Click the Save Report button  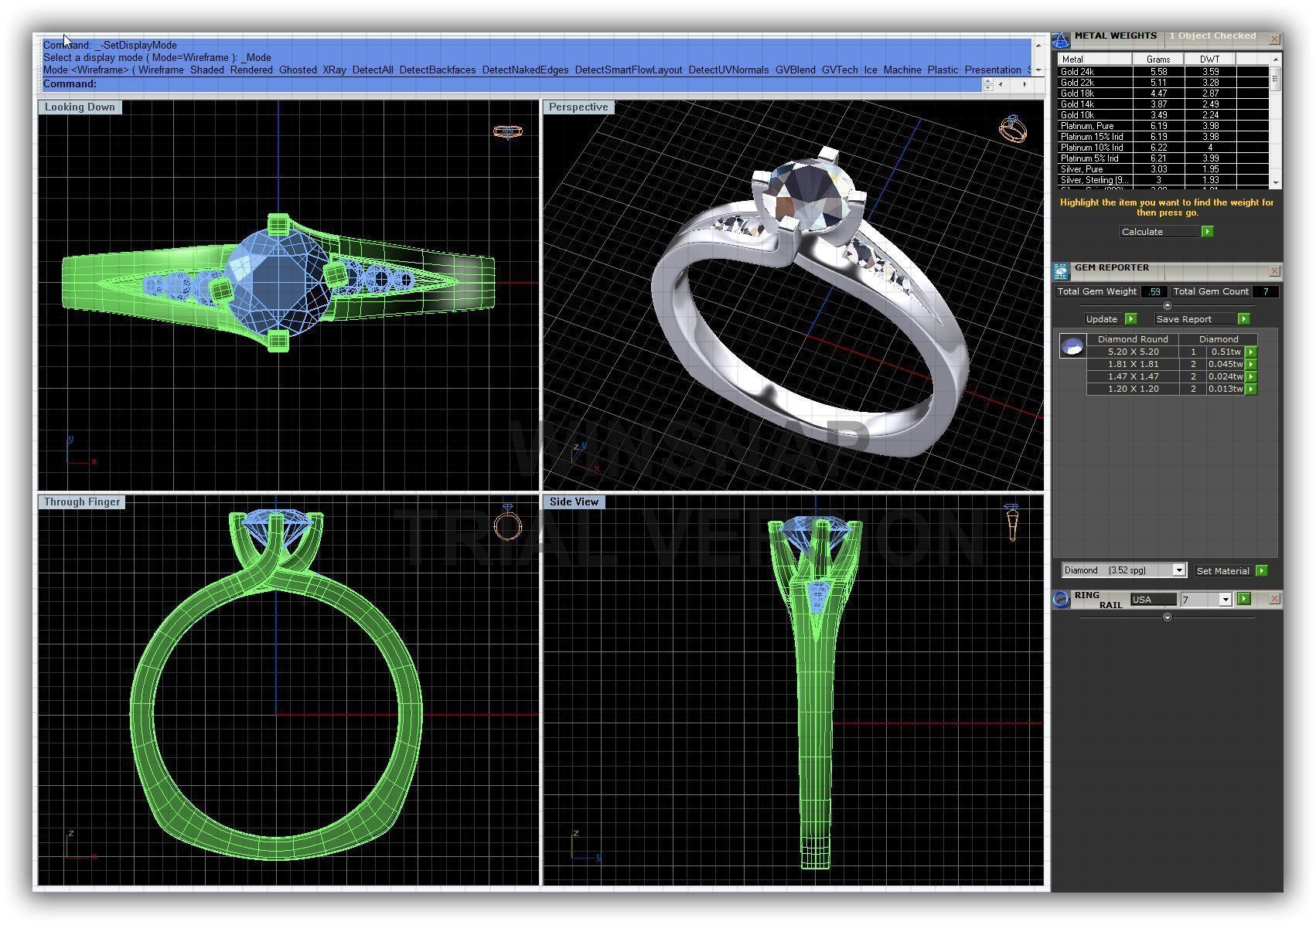(x=1195, y=319)
